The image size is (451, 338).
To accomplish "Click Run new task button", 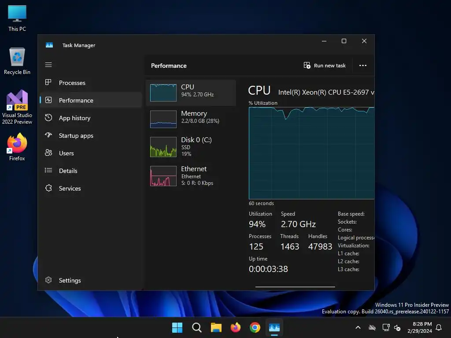I will [325, 66].
